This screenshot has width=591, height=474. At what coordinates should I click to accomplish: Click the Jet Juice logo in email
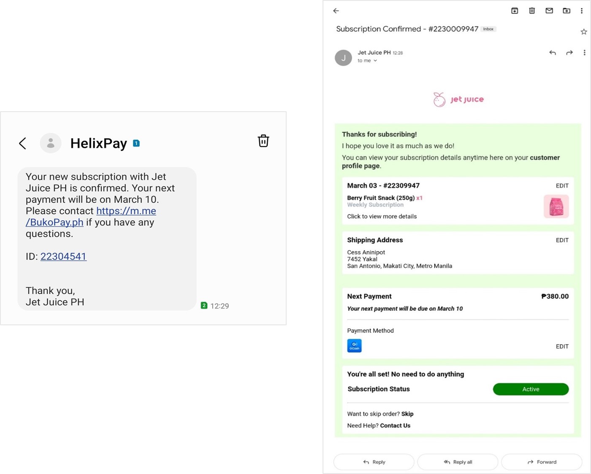click(x=458, y=99)
